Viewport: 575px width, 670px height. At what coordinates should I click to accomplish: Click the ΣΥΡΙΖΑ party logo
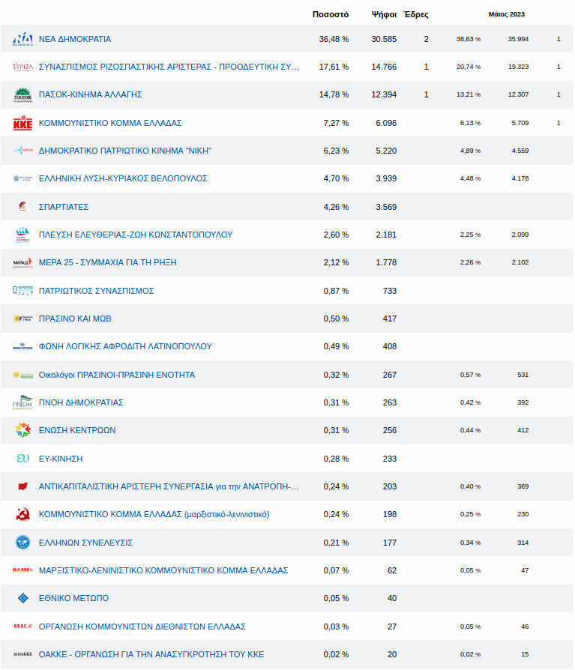point(22,67)
